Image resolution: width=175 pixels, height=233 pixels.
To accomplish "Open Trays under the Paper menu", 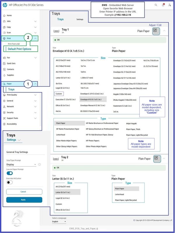I will pos(11,90).
